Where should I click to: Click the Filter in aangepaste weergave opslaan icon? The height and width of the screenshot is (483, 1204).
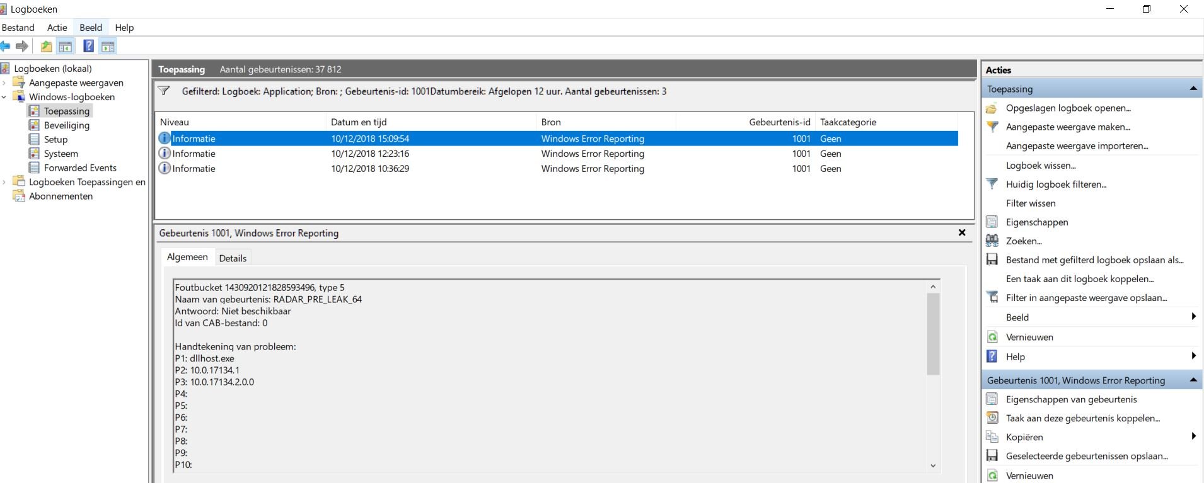pos(992,297)
